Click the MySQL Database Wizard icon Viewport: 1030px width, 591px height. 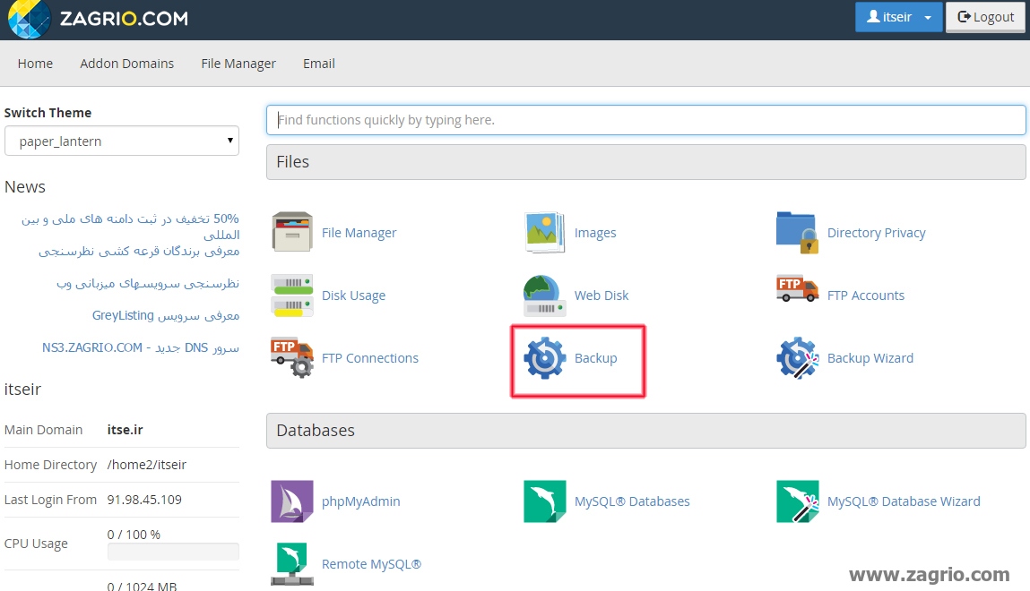(x=798, y=501)
